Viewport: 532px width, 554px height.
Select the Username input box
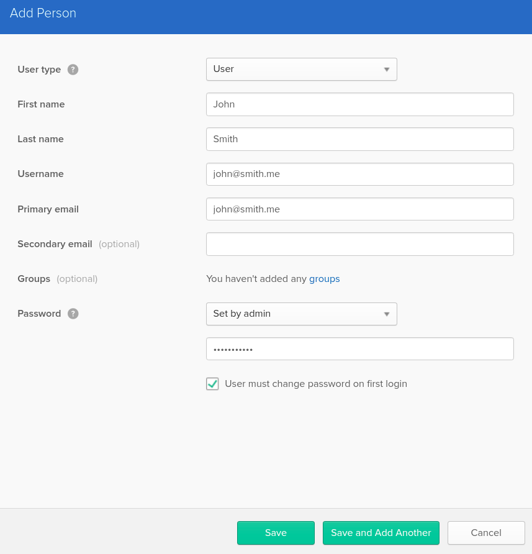[359, 174]
